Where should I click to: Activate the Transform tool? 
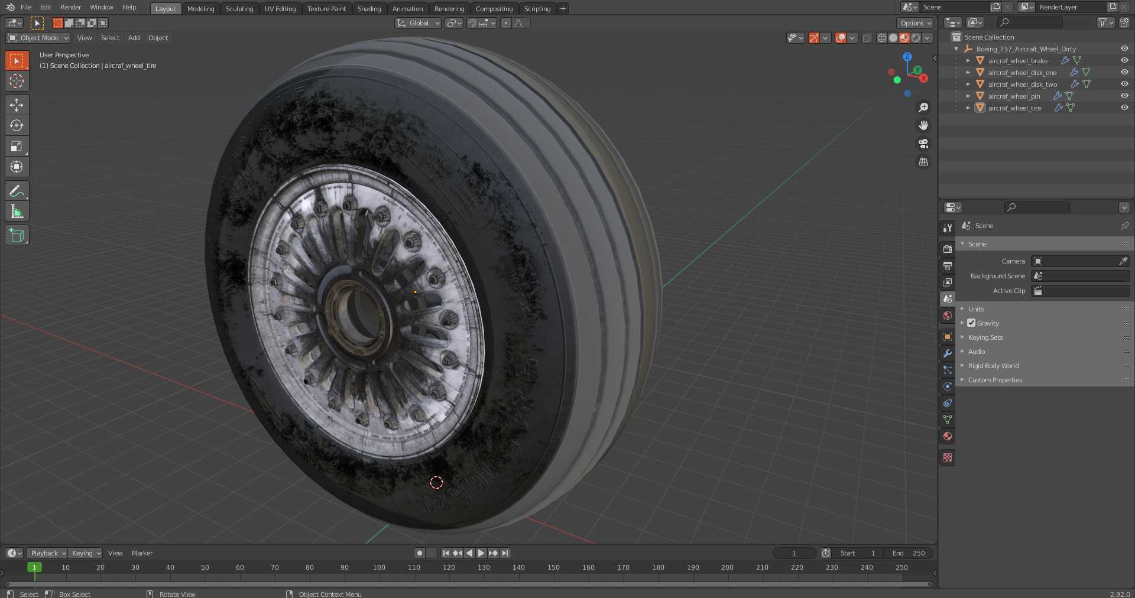[x=17, y=167]
